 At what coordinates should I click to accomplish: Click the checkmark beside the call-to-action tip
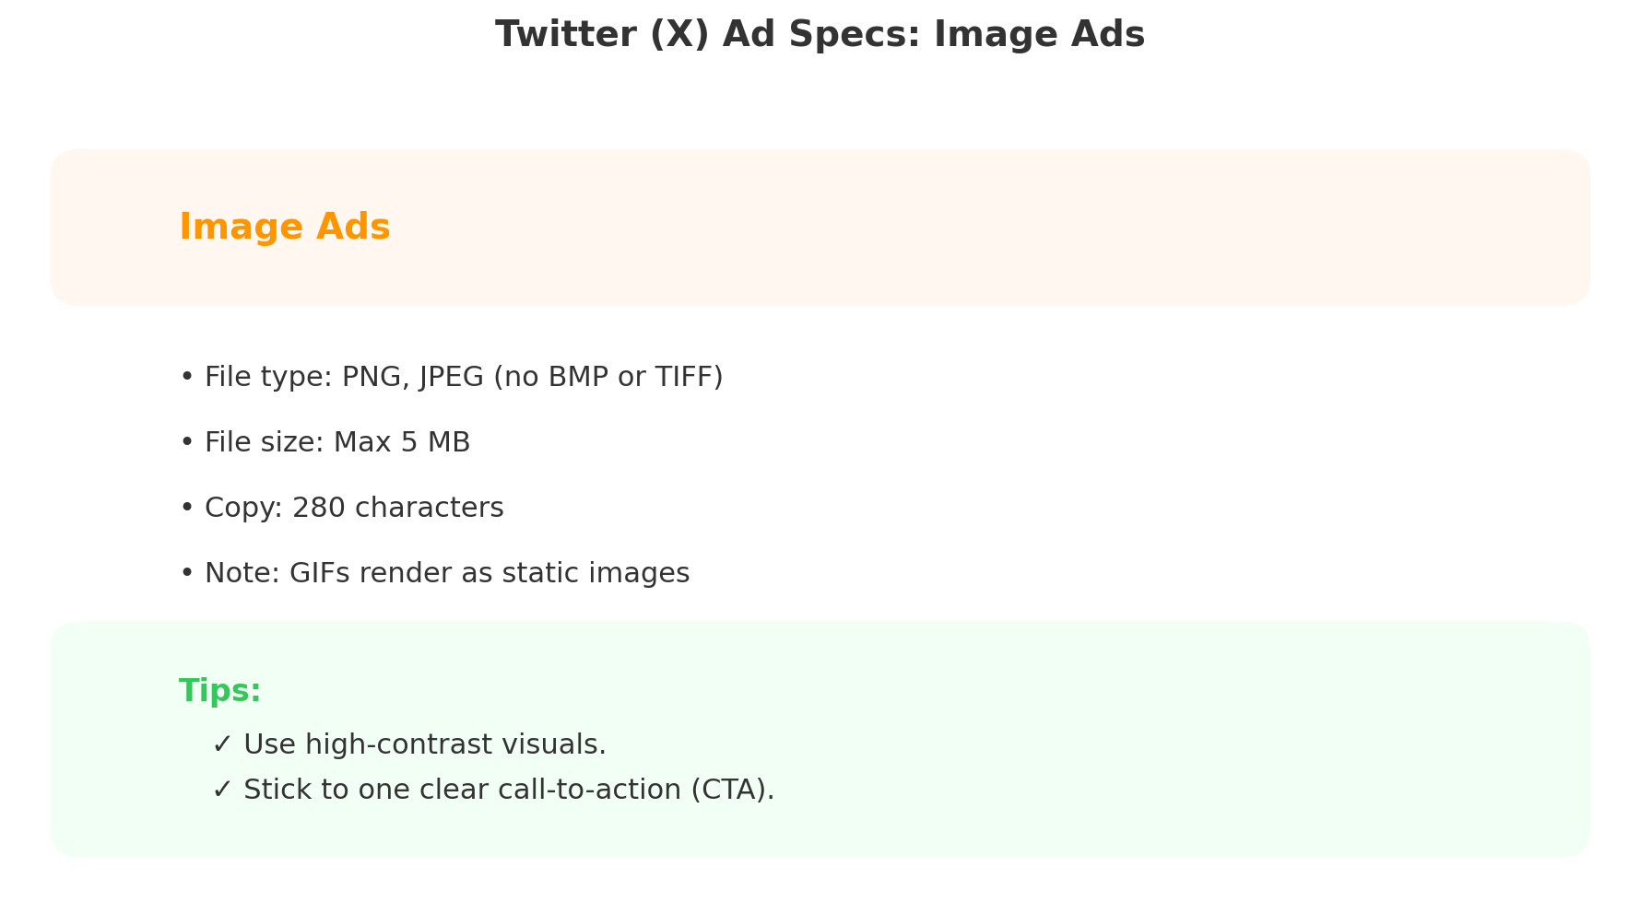click(x=221, y=790)
